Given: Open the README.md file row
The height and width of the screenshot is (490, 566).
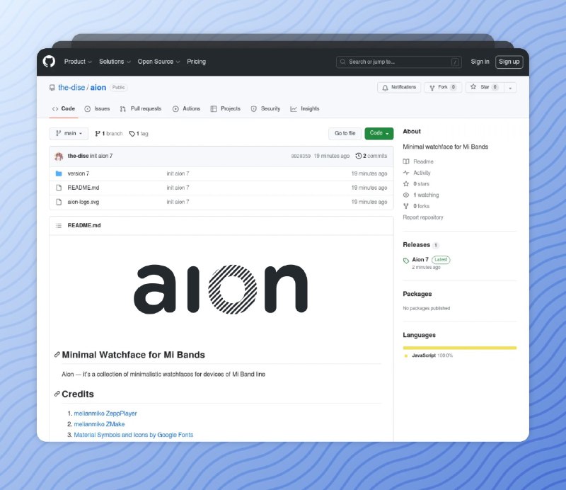Looking at the screenshot, I should tap(221, 188).
